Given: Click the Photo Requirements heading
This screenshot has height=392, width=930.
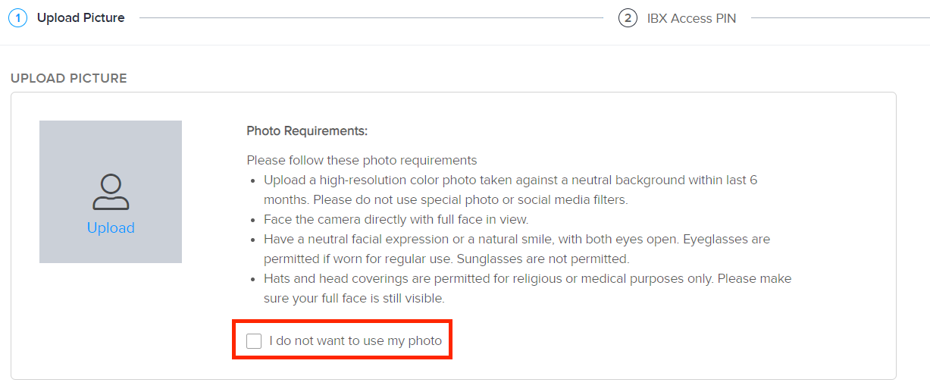Looking at the screenshot, I should [x=307, y=131].
